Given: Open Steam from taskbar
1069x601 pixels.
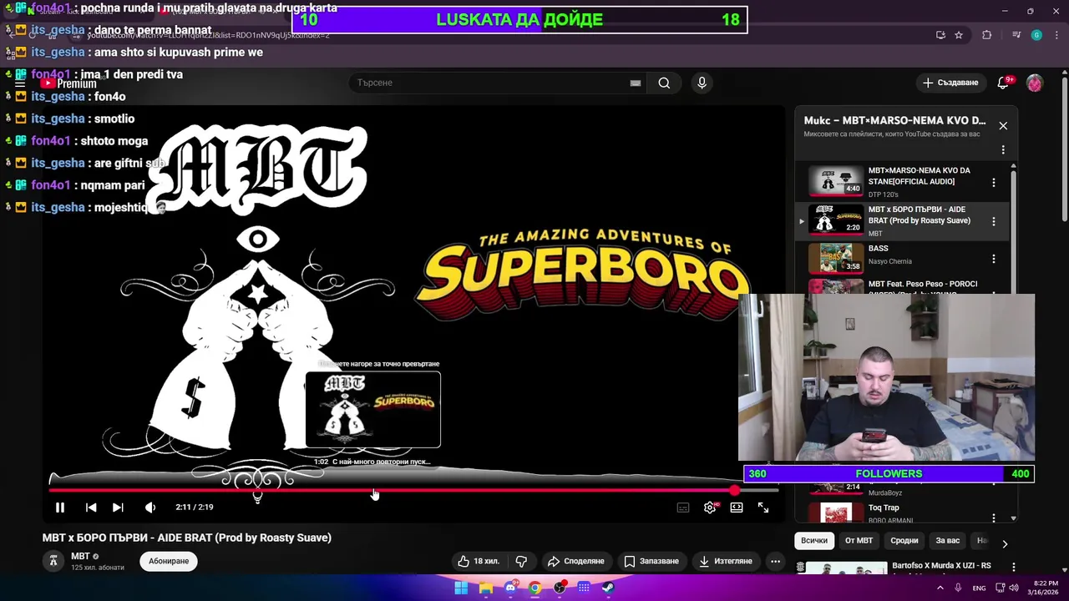Looking at the screenshot, I should (x=608, y=588).
